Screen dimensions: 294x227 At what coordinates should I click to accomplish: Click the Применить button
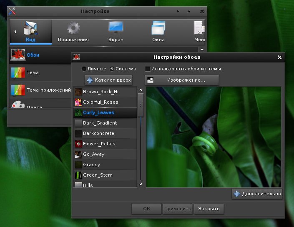[178, 209]
